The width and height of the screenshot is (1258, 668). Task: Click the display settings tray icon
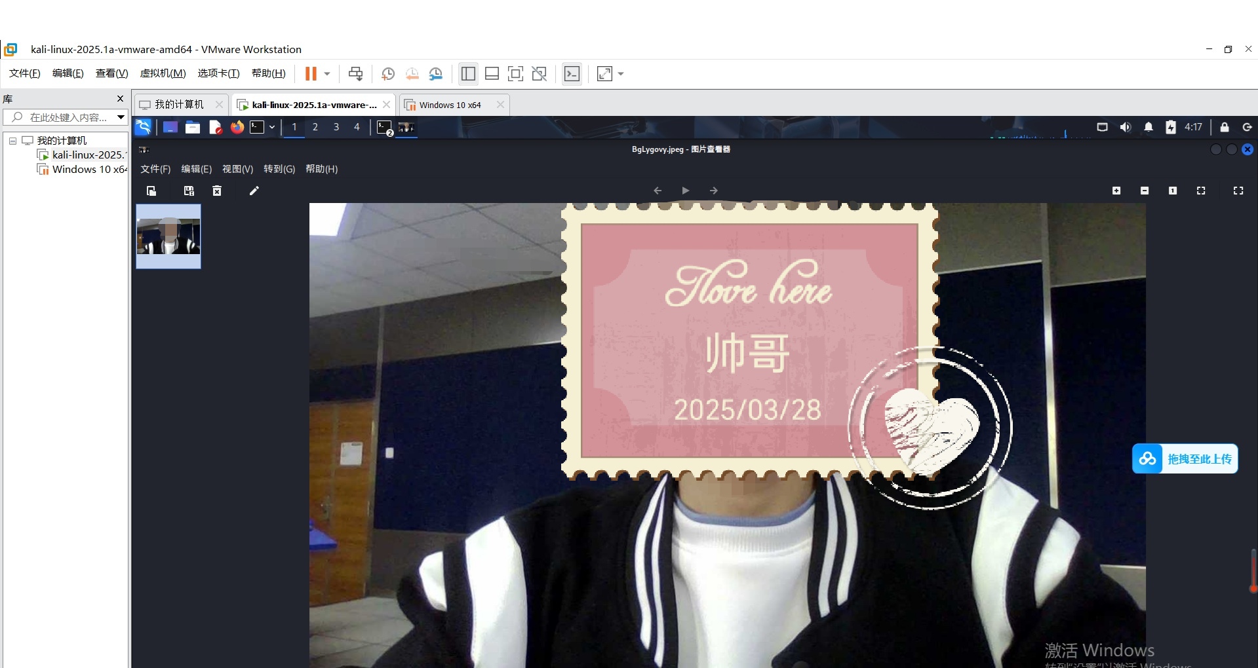[x=1103, y=127]
